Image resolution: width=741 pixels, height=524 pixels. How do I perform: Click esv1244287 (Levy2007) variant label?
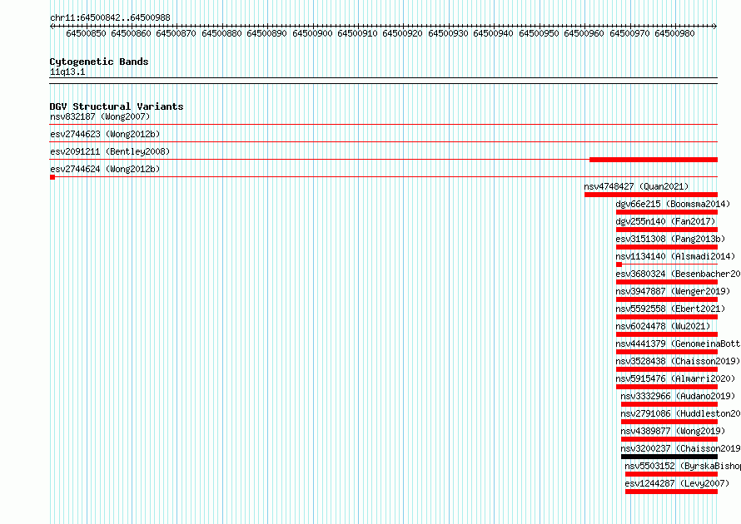(x=677, y=483)
